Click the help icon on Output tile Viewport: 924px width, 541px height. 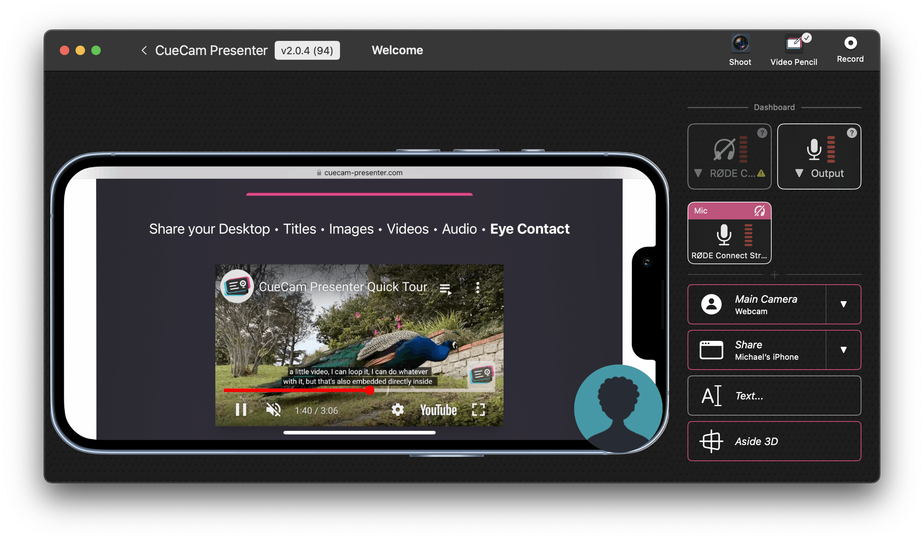[852, 133]
